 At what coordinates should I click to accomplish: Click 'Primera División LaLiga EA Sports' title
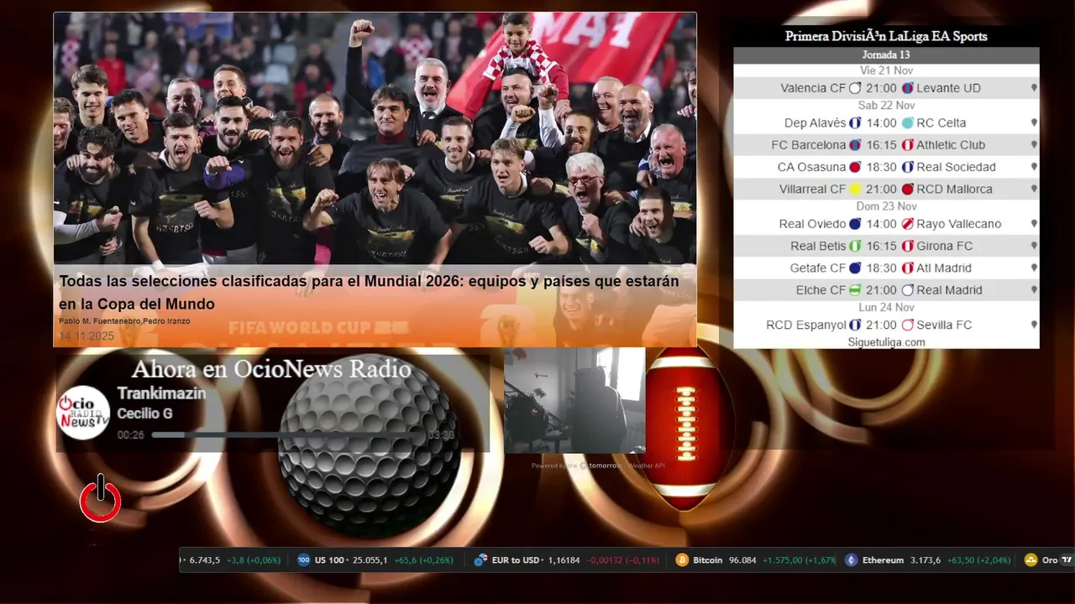[x=886, y=36]
